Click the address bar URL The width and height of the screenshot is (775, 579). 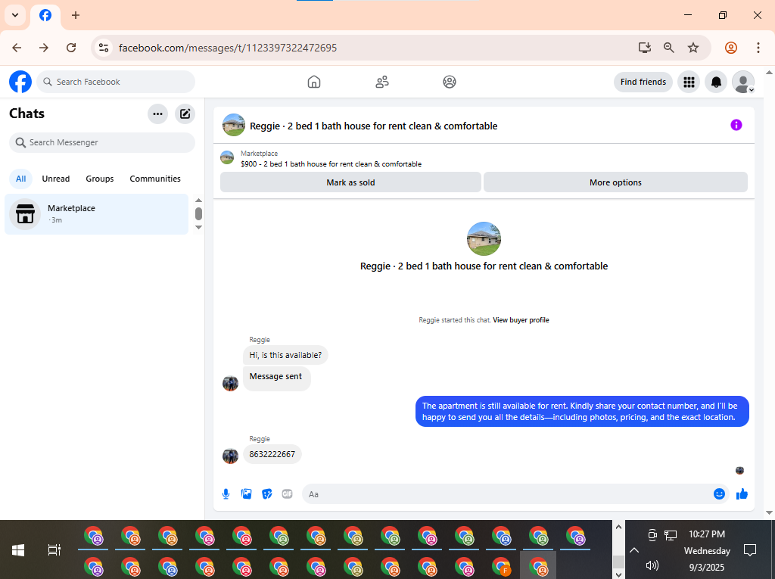[x=228, y=48]
